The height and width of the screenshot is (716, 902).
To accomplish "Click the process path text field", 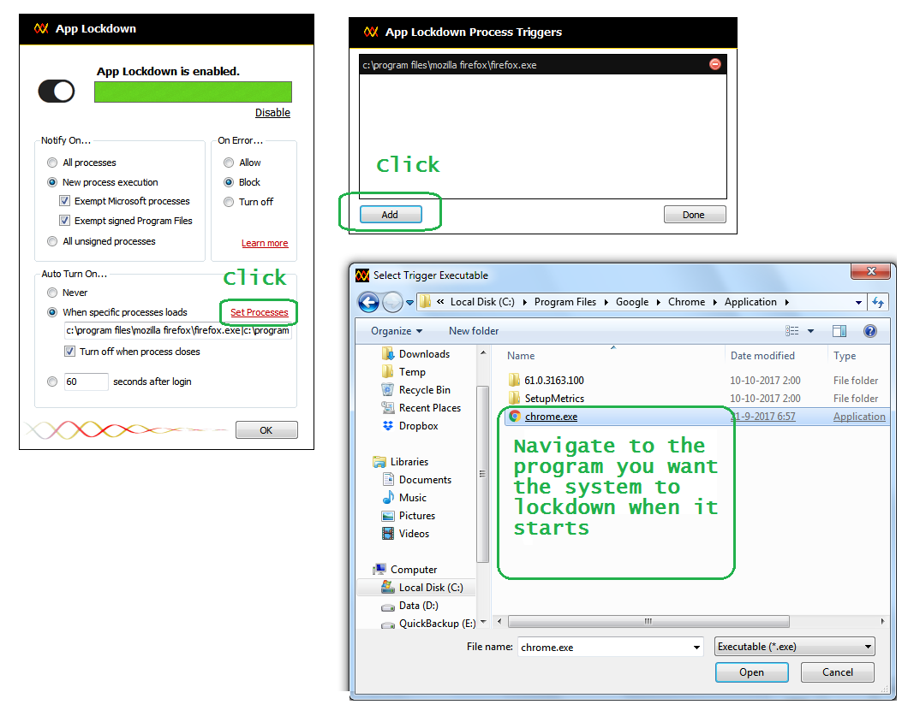I will point(178,330).
